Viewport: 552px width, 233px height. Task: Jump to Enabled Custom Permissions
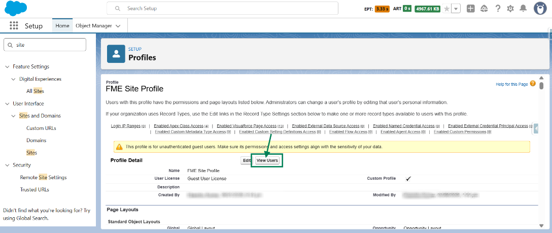[460, 131]
